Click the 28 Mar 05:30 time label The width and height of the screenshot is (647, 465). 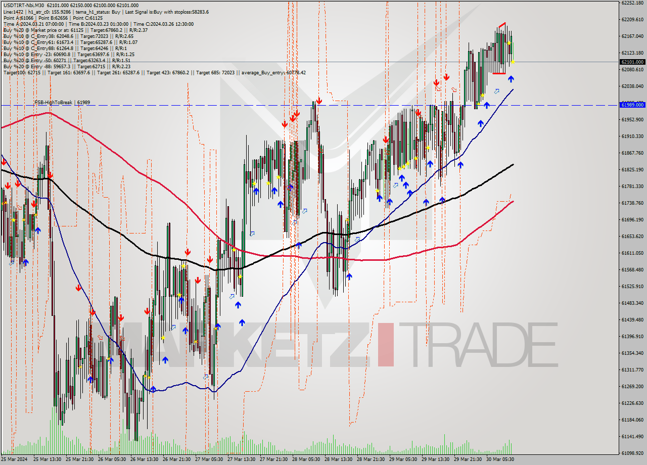click(x=306, y=459)
